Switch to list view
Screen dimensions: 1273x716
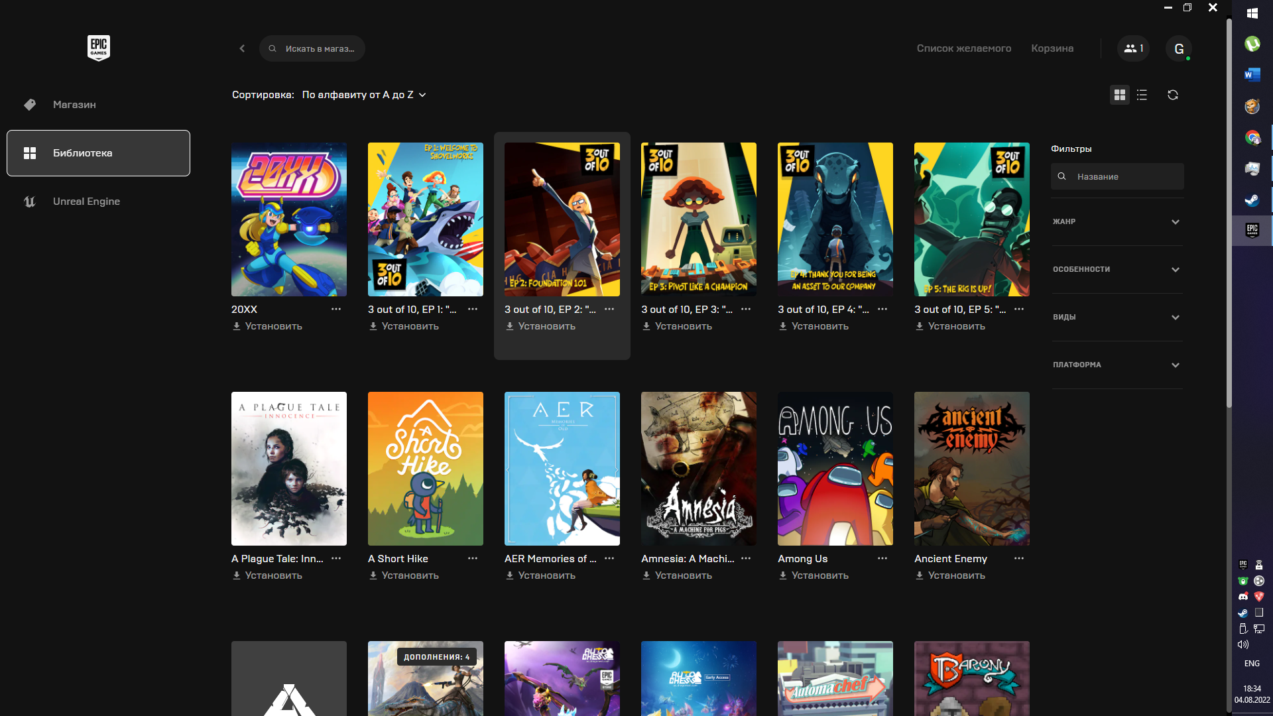tap(1142, 95)
